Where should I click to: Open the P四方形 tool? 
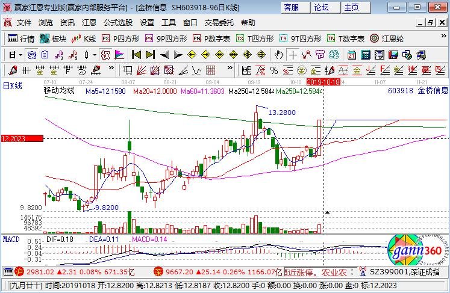point(120,39)
